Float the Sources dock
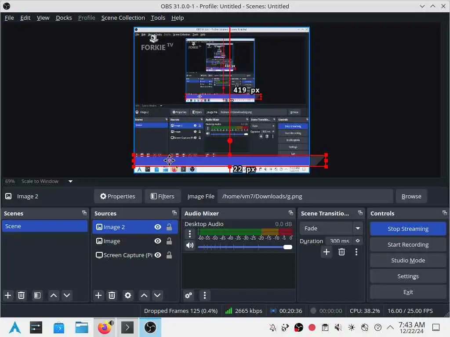Image resolution: width=450 pixels, height=337 pixels. tap(174, 213)
